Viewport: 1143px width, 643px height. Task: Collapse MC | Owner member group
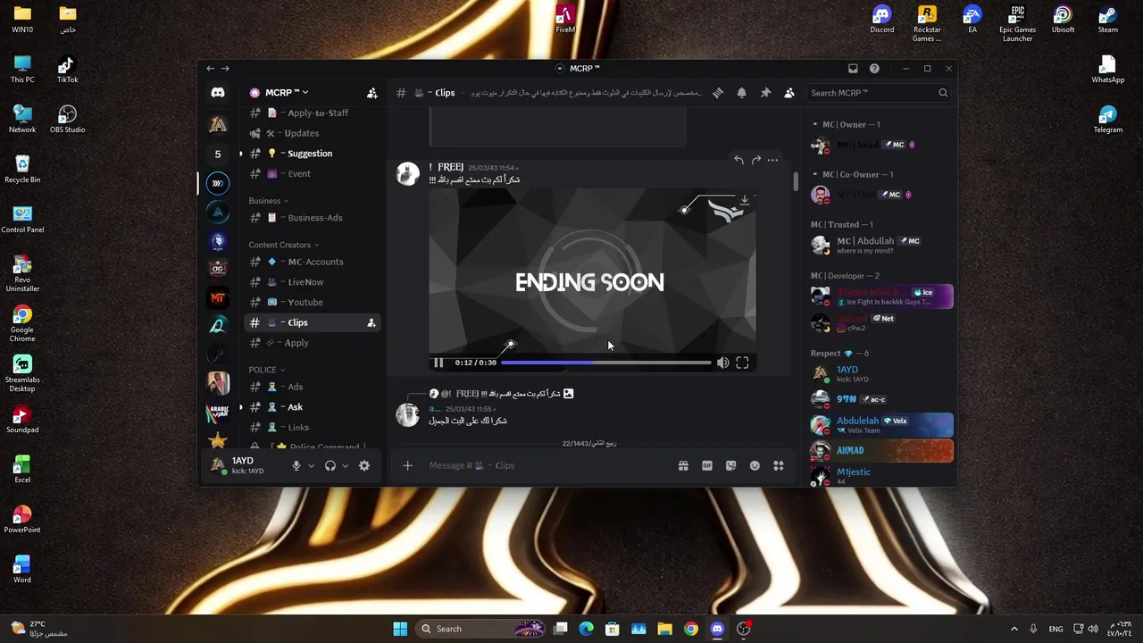tap(846, 125)
